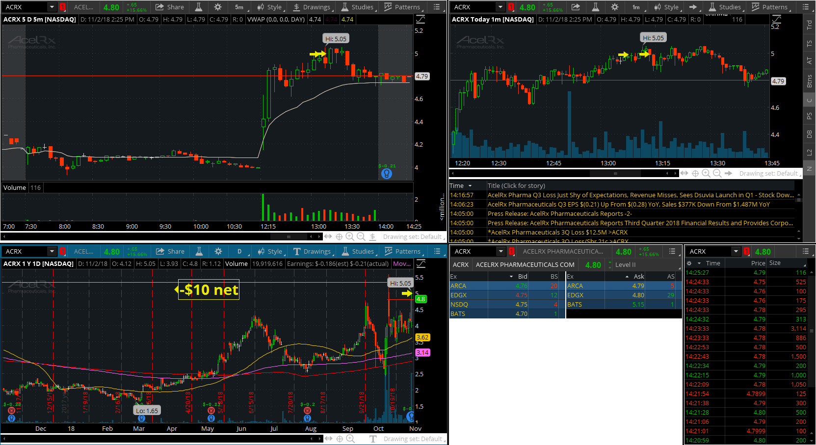Click the crosshair icon below the 5m chart

(339, 236)
